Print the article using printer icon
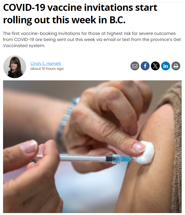This screenshot has height=215, width=185. coord(176,66)
